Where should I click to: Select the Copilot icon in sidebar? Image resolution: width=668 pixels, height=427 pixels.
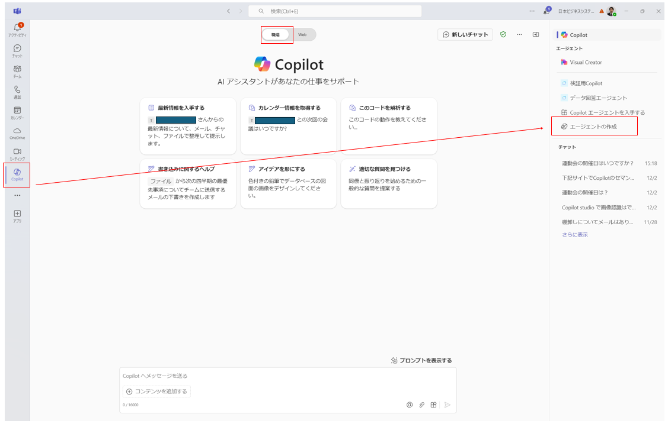click(x=17, y=174)
